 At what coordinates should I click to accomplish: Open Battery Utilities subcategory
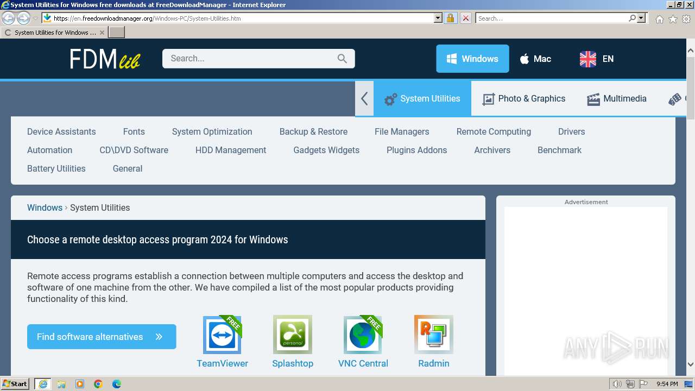pos(56,168)
